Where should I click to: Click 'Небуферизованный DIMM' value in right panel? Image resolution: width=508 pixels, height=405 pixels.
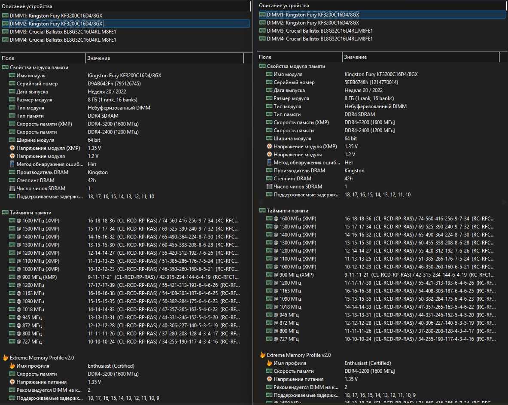pos(375,106)
